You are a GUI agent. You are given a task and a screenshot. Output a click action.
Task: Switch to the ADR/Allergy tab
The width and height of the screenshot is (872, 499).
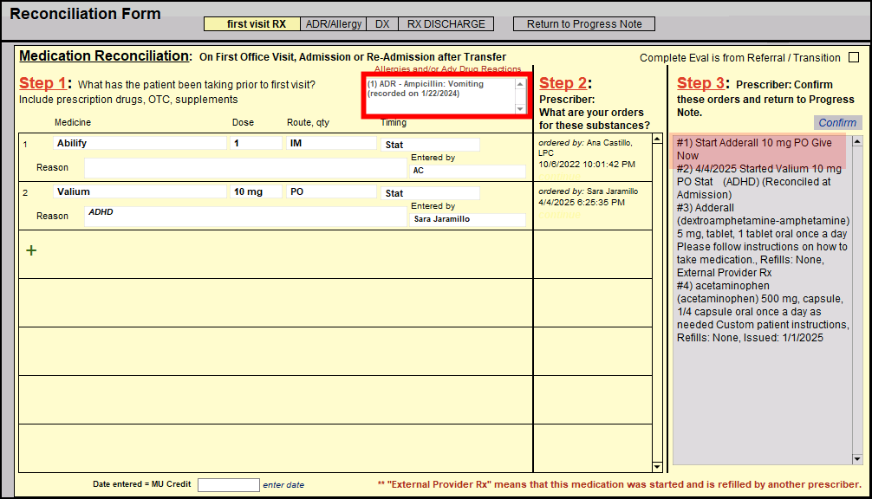coord(334,24)
